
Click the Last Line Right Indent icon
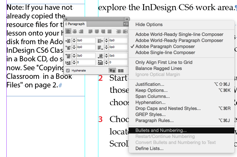click(x=100, y=47)
